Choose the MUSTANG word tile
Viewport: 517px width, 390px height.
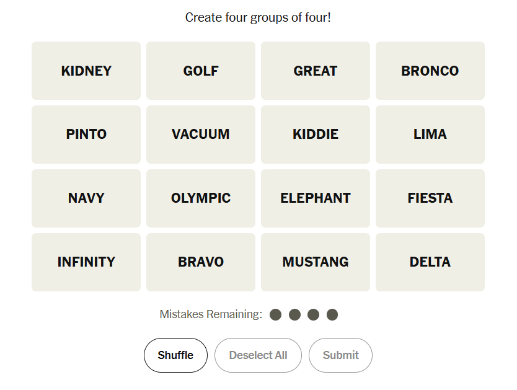click(x=316, y=262)
